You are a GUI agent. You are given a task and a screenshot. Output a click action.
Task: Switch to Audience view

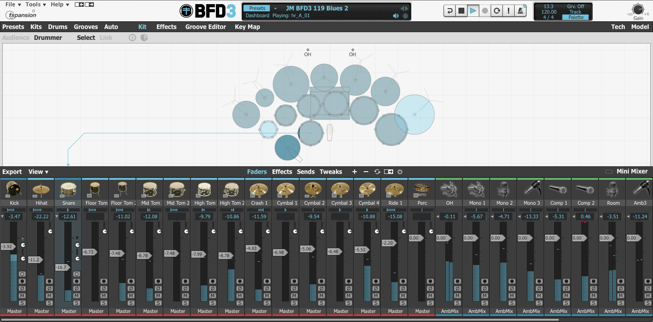click(x=16, y=38)
